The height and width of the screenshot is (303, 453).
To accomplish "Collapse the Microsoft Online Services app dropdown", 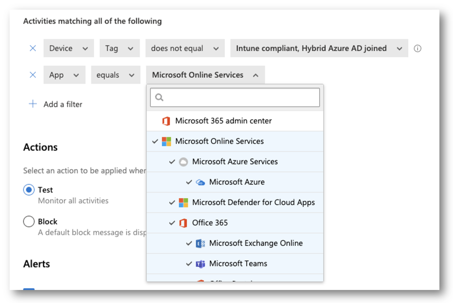I will click(x=205, y=75).
